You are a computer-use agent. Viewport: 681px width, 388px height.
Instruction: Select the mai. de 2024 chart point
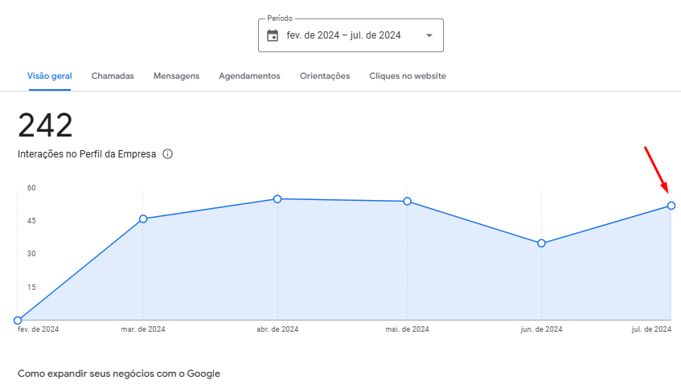pyautogui.click(x=407, y=202)
